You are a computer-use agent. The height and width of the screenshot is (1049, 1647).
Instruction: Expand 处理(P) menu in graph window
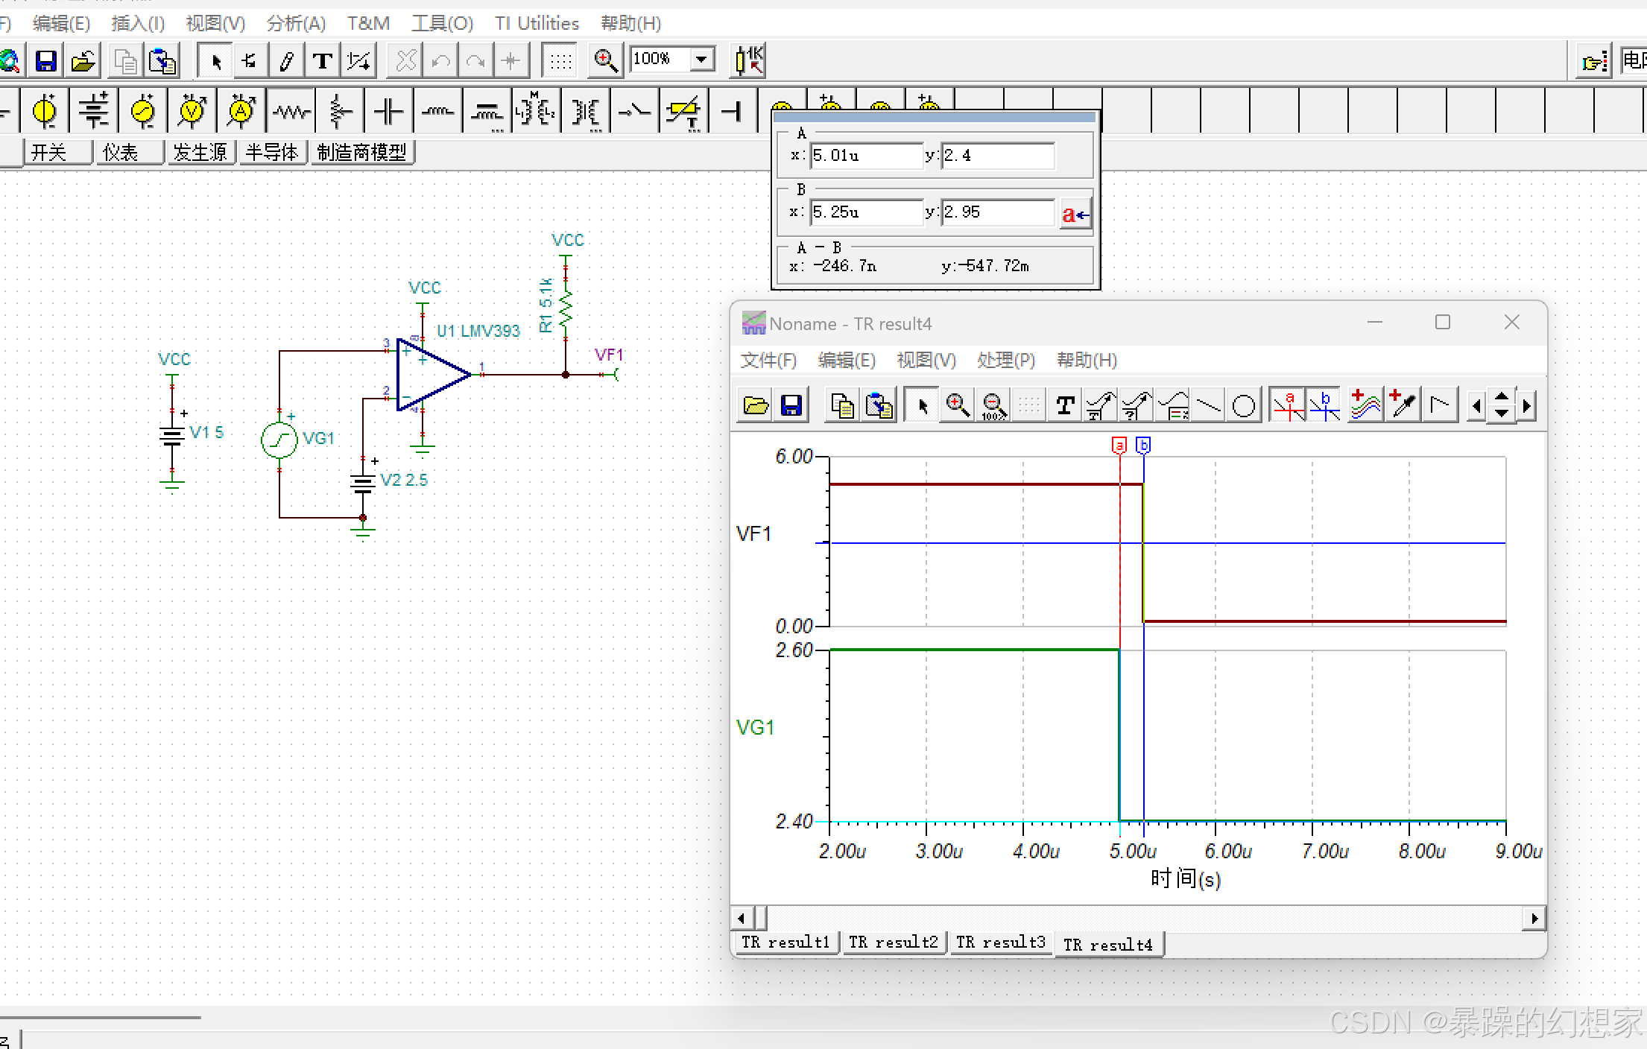pos(1005,361)
